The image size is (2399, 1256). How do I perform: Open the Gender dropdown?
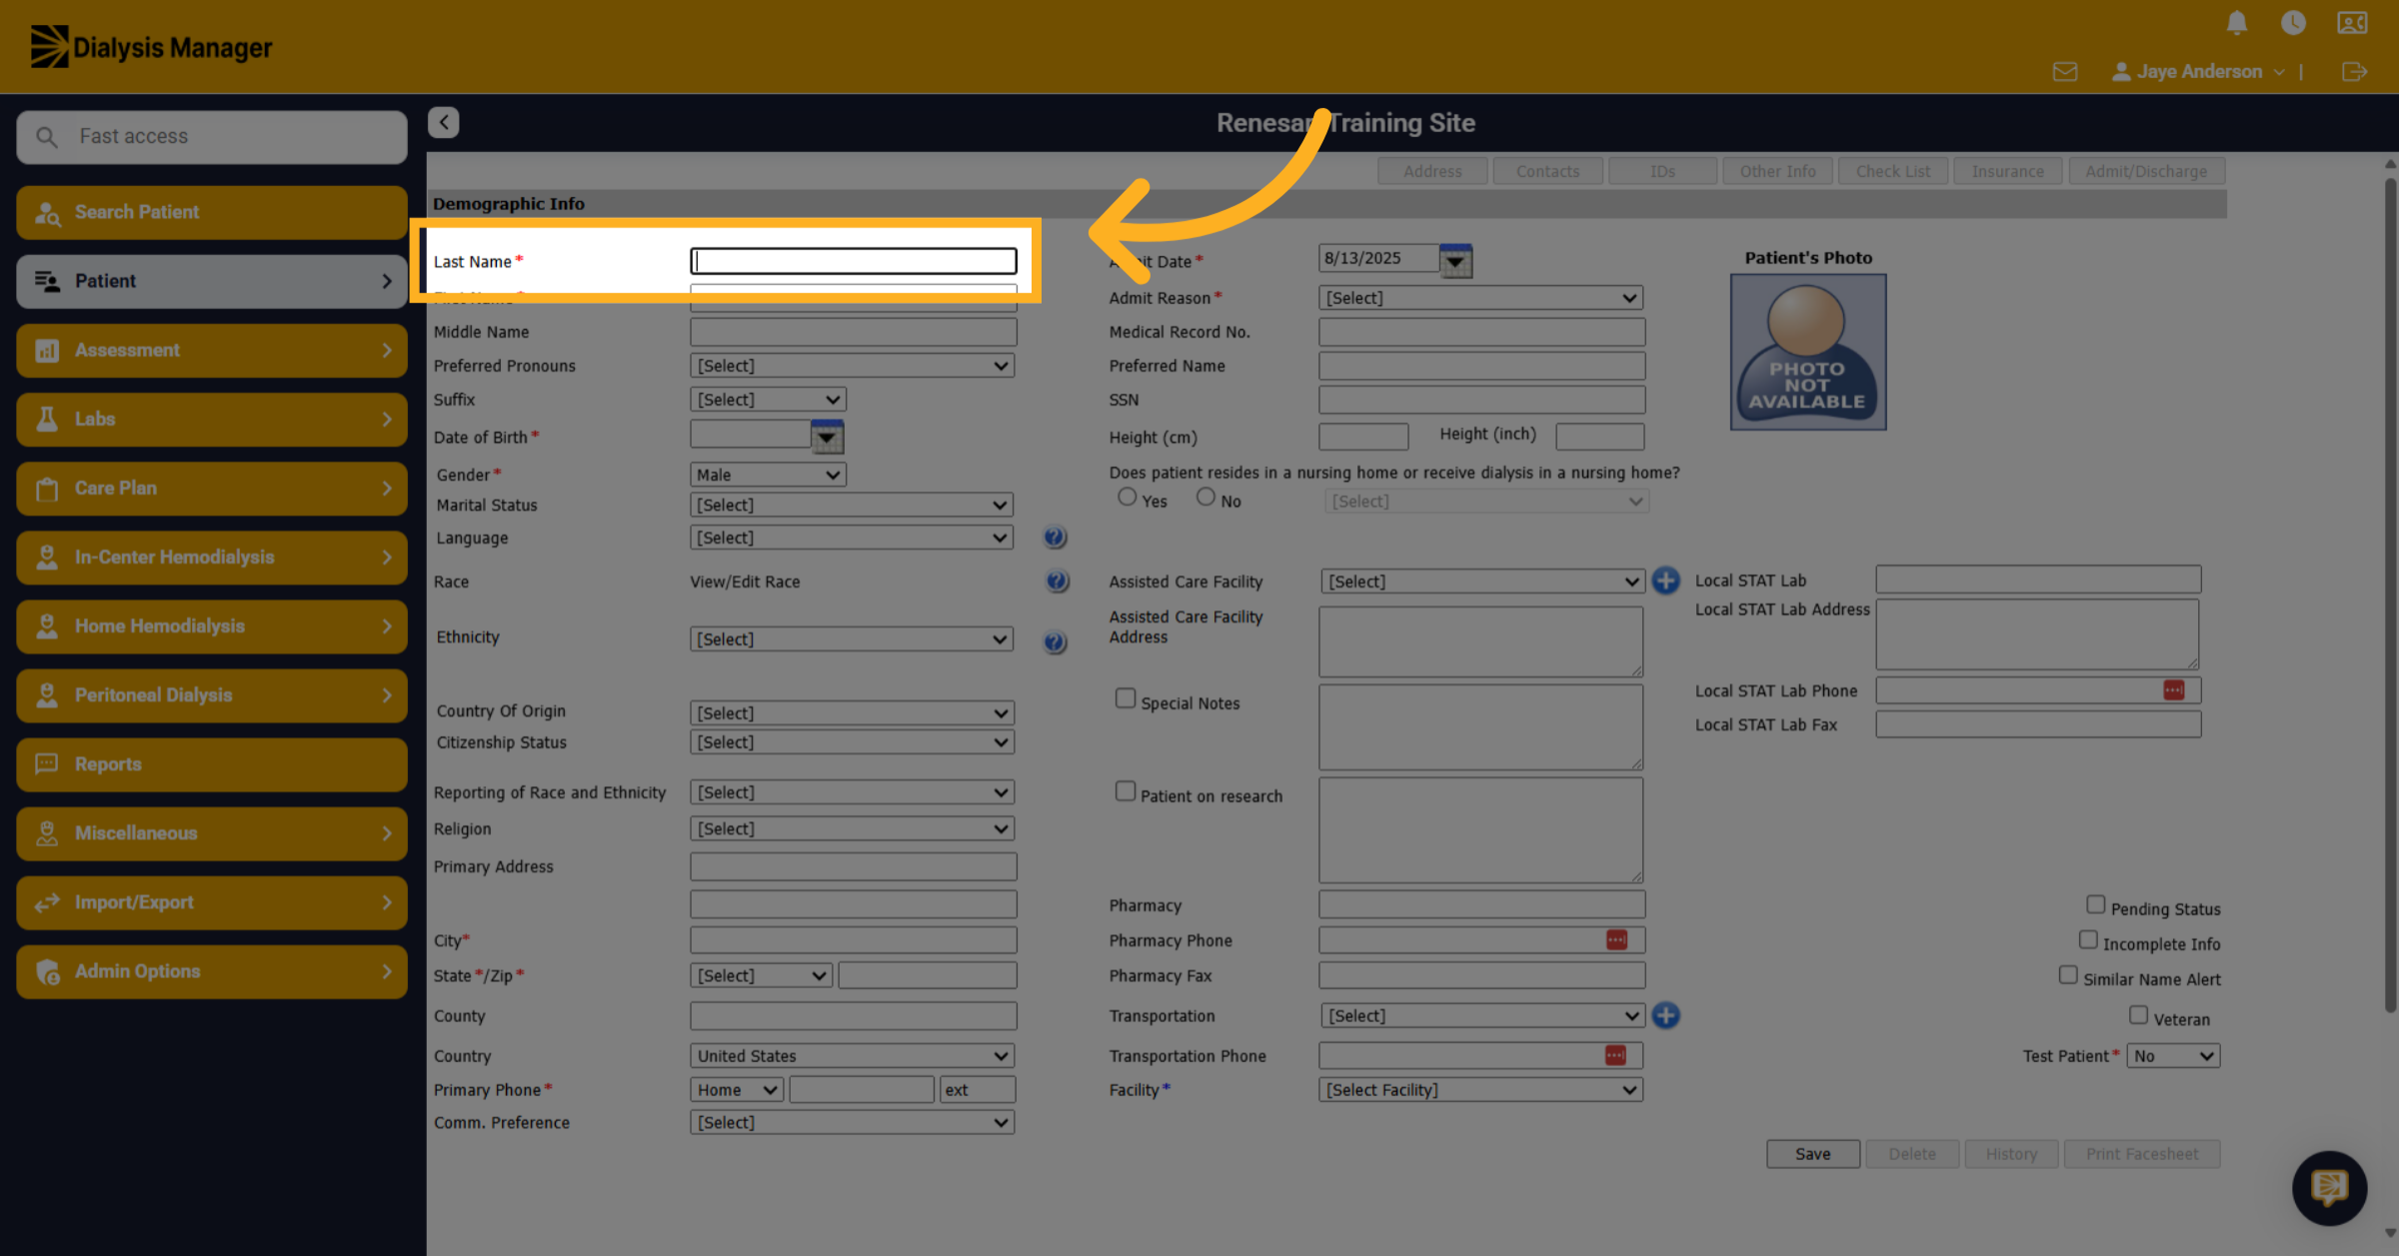coord(768,475)
